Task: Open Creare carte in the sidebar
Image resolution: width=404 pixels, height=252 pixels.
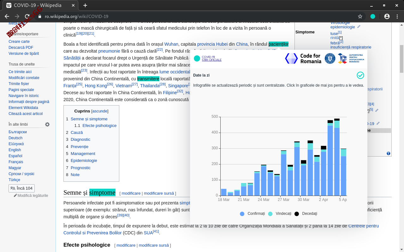Action: coord(19,42)
